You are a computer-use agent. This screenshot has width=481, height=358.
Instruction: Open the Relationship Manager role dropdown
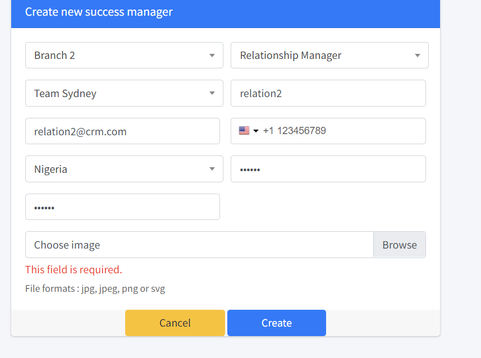coord(329,55)
